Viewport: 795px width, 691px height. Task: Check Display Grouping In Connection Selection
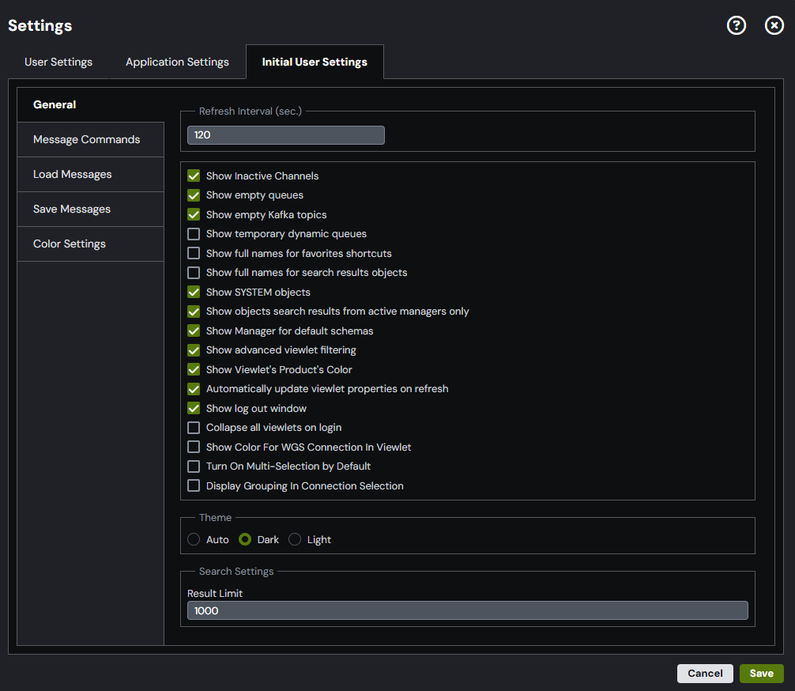194,486
